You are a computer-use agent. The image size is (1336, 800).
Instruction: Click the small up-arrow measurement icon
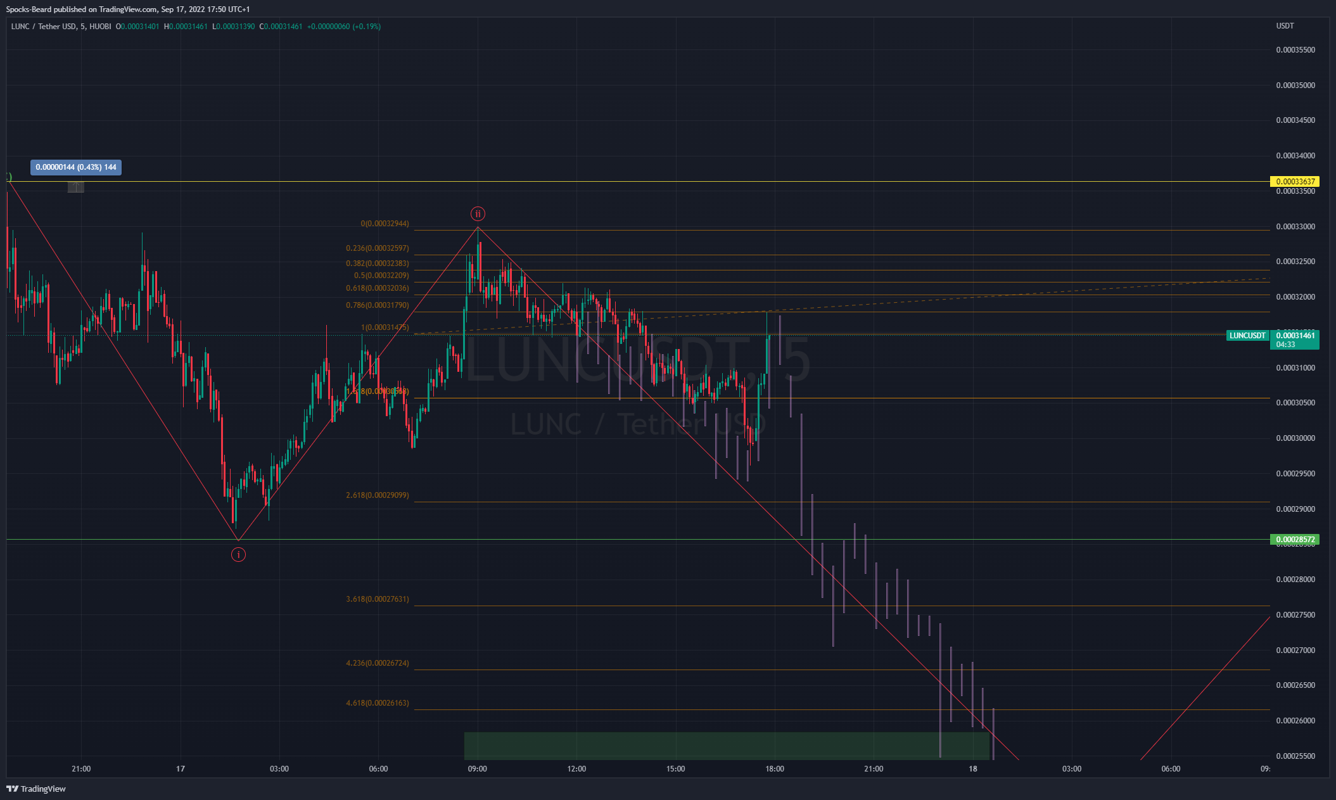point(76,187)
